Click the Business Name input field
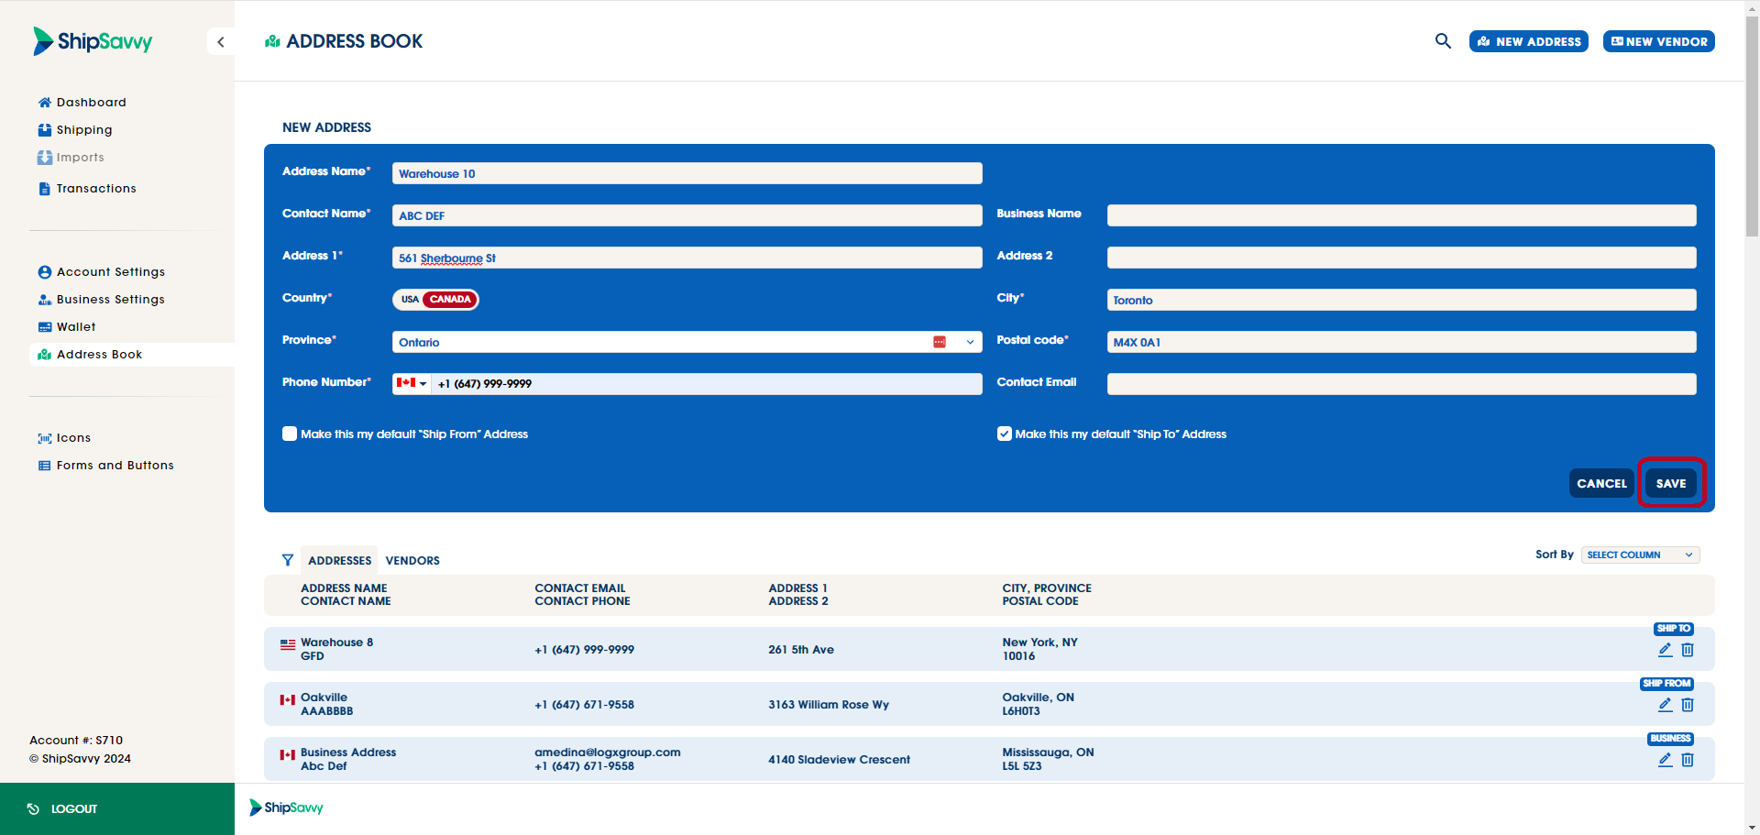Viewport: 1760px width, 835px height. coord(1402,215)
